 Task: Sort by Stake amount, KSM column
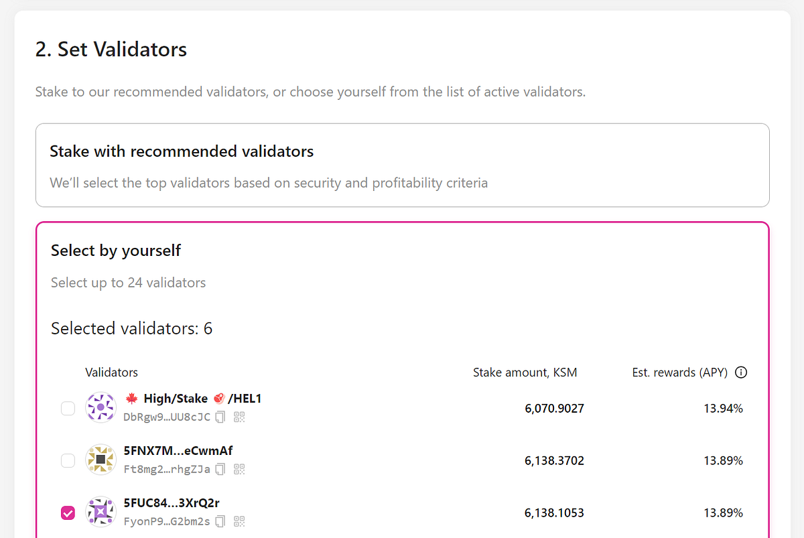[525, 373]
